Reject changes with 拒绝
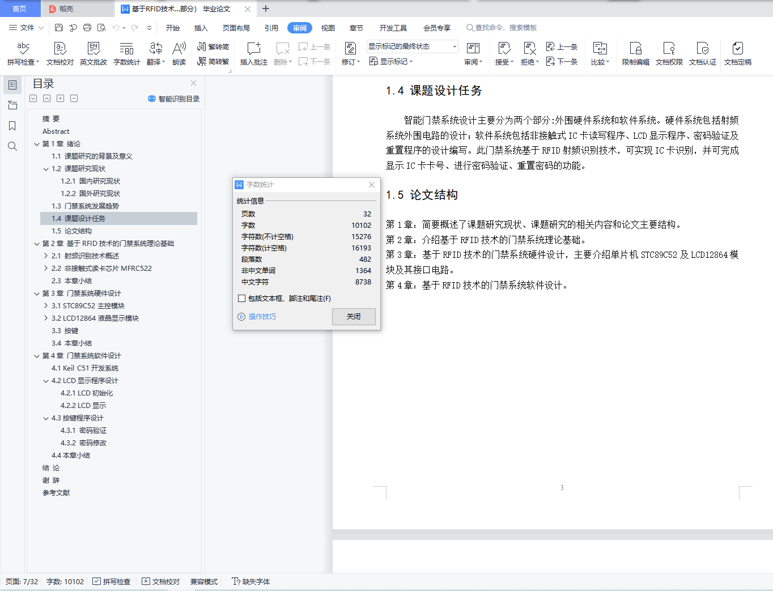Image resolution: width=773 pixels, height=591 pixels. tap(530, 54)
